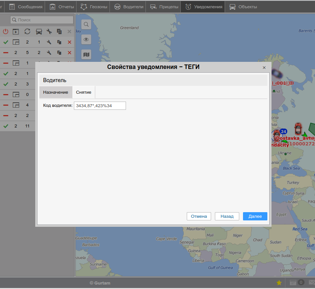The image size is (315, 289).
Task: Open the map layers icon
Action: click(x=86, y=55)
